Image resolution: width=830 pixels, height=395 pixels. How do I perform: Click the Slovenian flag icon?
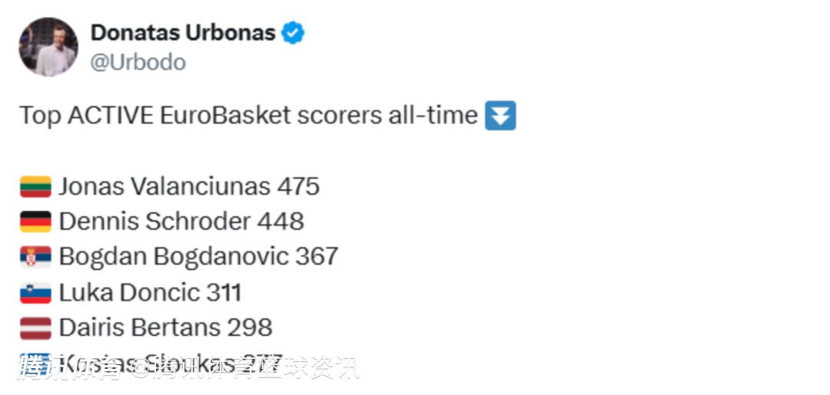[x=35, y=292]
